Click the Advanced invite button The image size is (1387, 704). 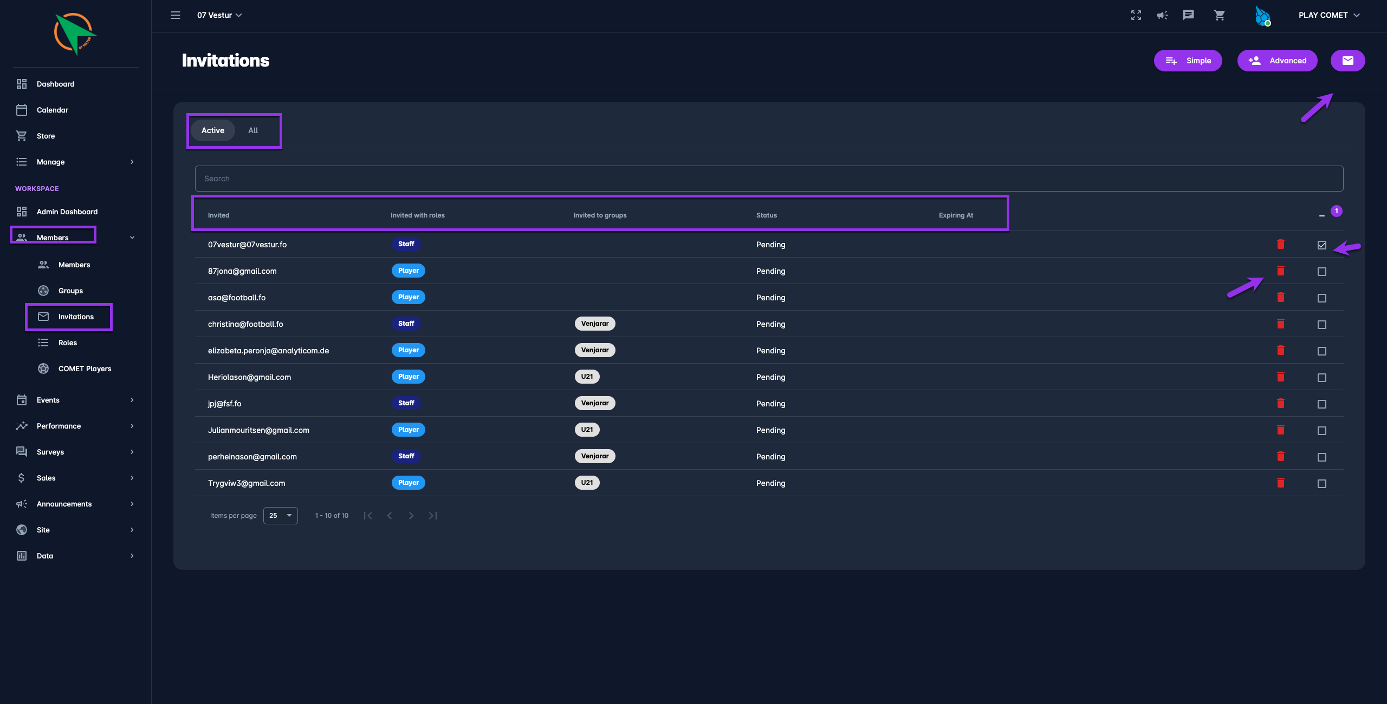pyautogui.click(x=1277, y=61)
